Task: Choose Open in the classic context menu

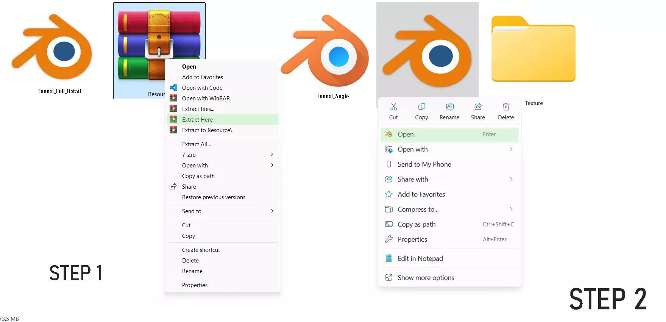Action: (222, 66)
